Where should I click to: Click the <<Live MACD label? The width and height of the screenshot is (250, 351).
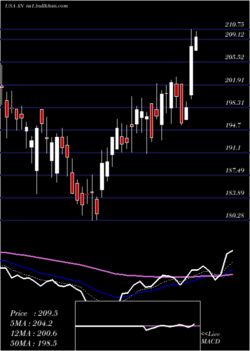pyautogui.click(x=210, y=337)
